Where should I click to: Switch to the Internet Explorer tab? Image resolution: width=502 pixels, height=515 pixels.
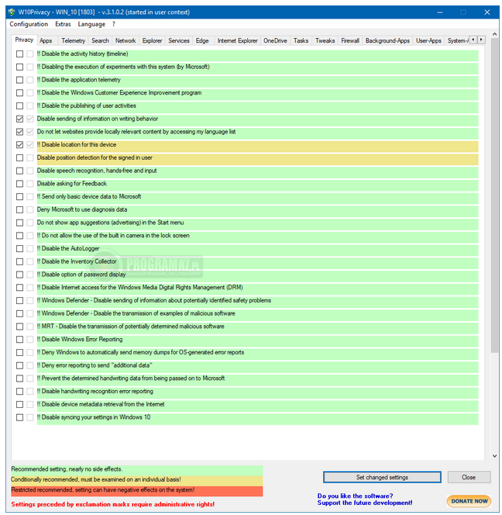point(238,41)
